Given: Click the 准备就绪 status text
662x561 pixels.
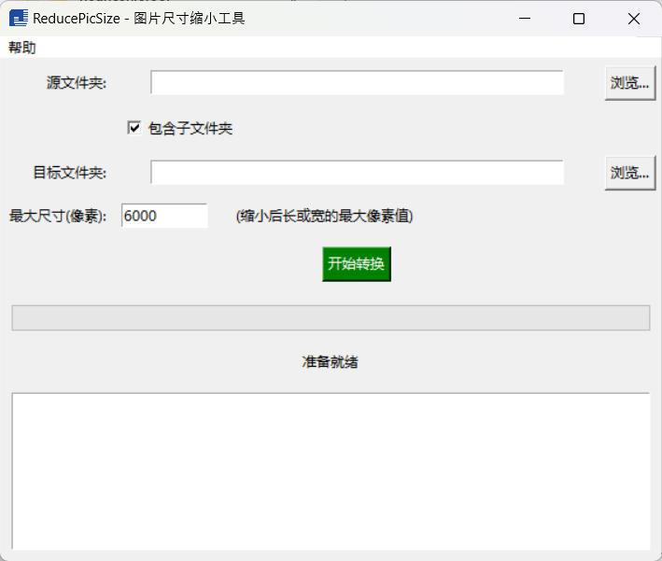Looking at the screenshot, I should (x=330, y=362).
